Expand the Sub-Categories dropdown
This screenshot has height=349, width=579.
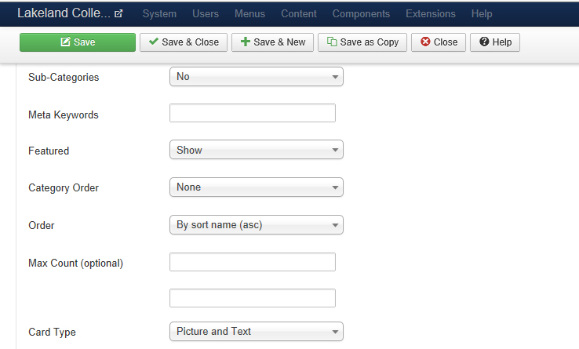pyautogui.click(x=257, y=77)
